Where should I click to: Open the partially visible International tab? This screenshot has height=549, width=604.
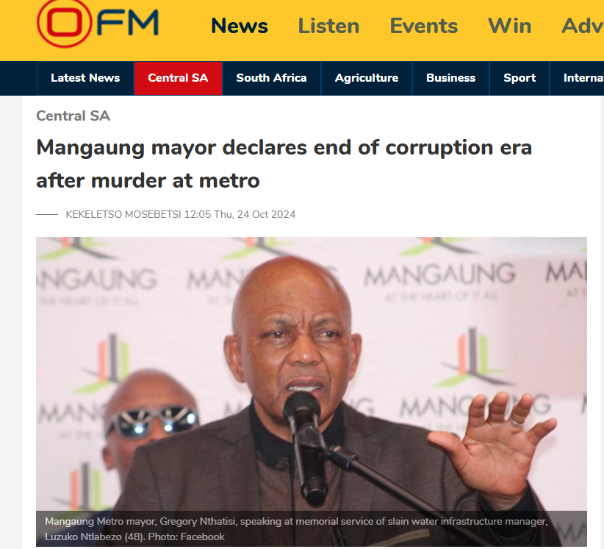[577, 78]
